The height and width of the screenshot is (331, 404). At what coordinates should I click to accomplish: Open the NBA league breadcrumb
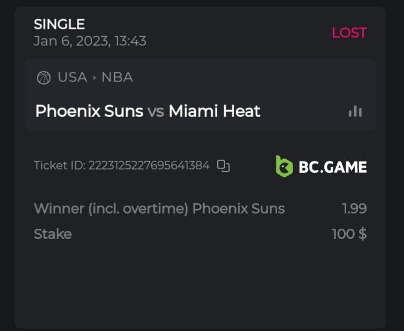117,77
